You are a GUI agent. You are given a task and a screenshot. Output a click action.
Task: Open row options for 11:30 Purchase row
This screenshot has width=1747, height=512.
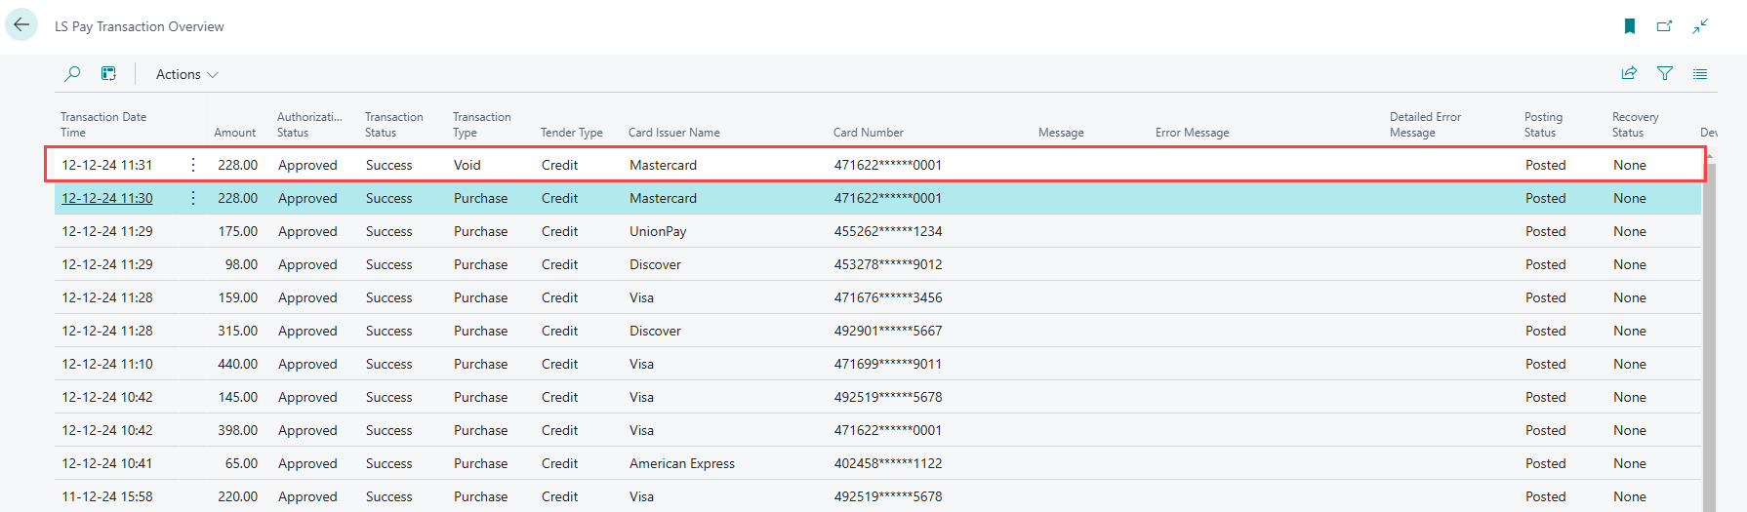(193, 198)
